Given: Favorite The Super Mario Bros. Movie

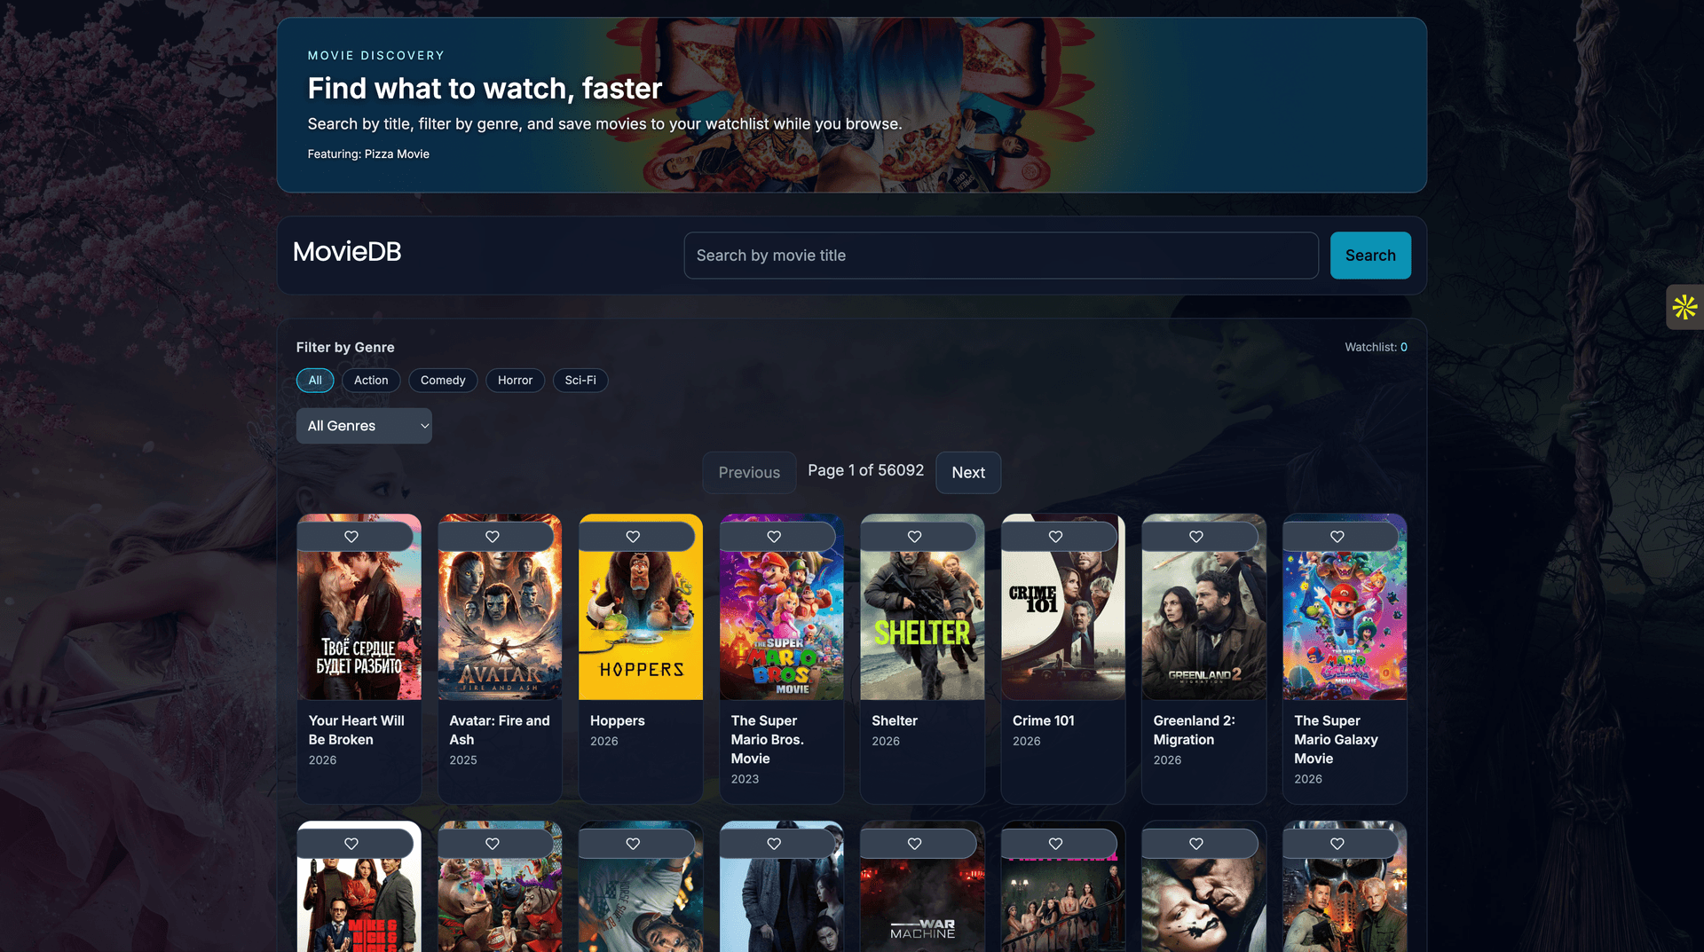Looking at the screenshot, I should [x=773, y=536].
